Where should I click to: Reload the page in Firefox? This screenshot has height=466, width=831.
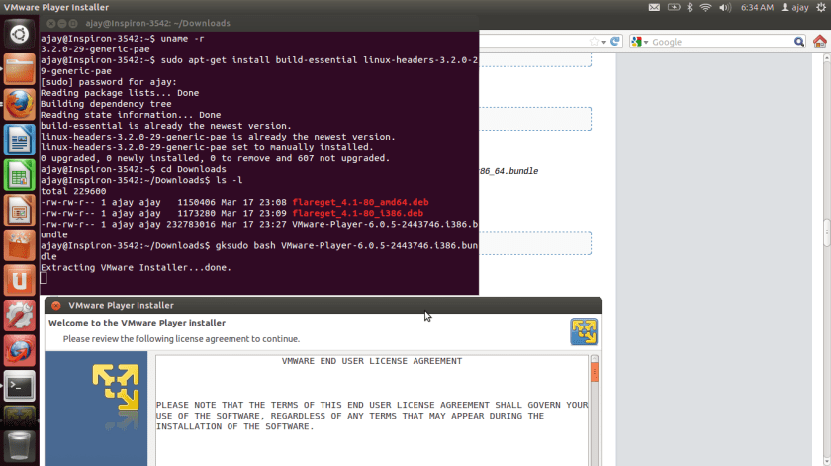coord(615,42)
